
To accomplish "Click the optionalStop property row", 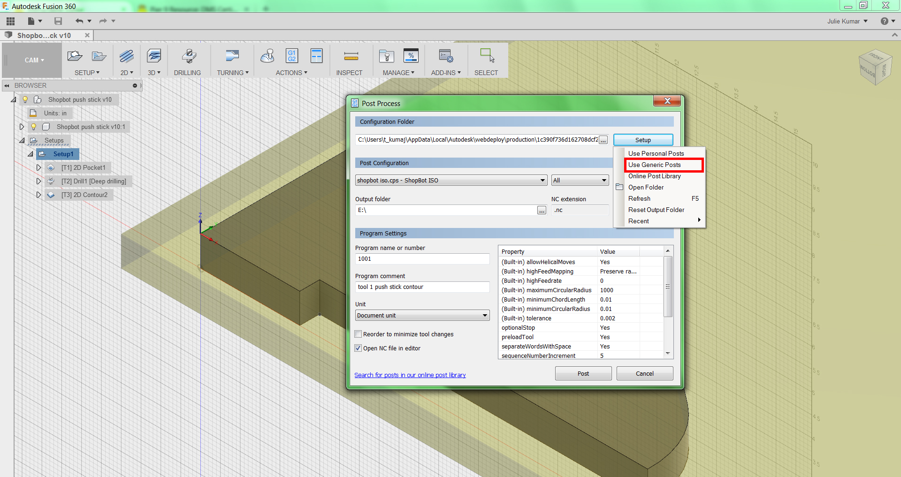I will pos(582,328).
